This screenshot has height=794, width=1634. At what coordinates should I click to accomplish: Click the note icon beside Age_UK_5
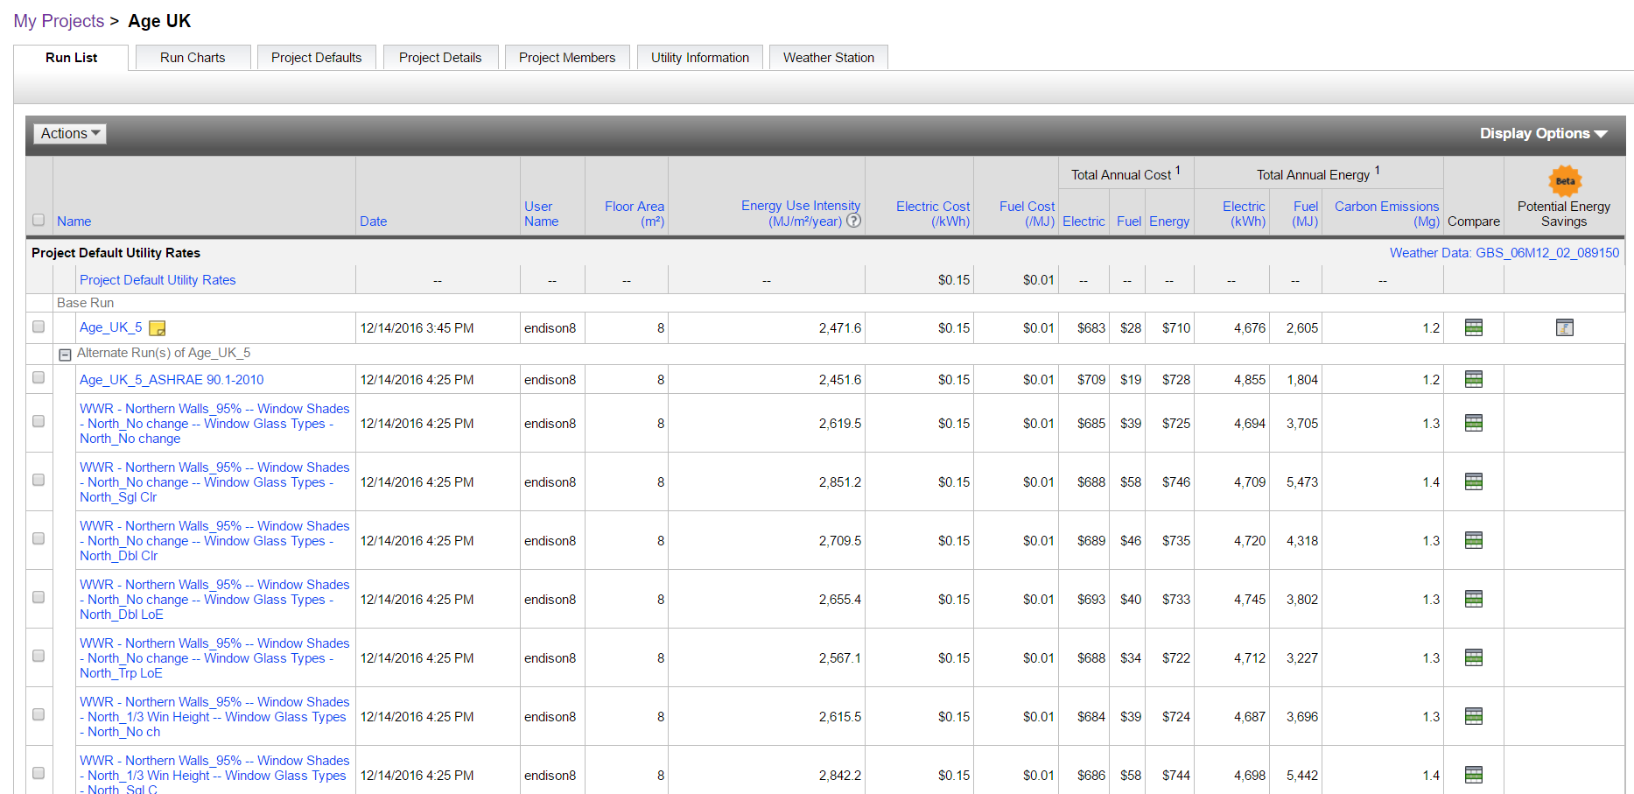pos(158,327)
